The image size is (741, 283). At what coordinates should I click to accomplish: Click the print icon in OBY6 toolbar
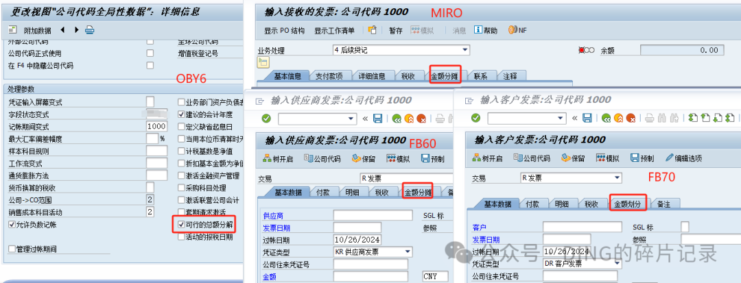(x=89, y=30)
